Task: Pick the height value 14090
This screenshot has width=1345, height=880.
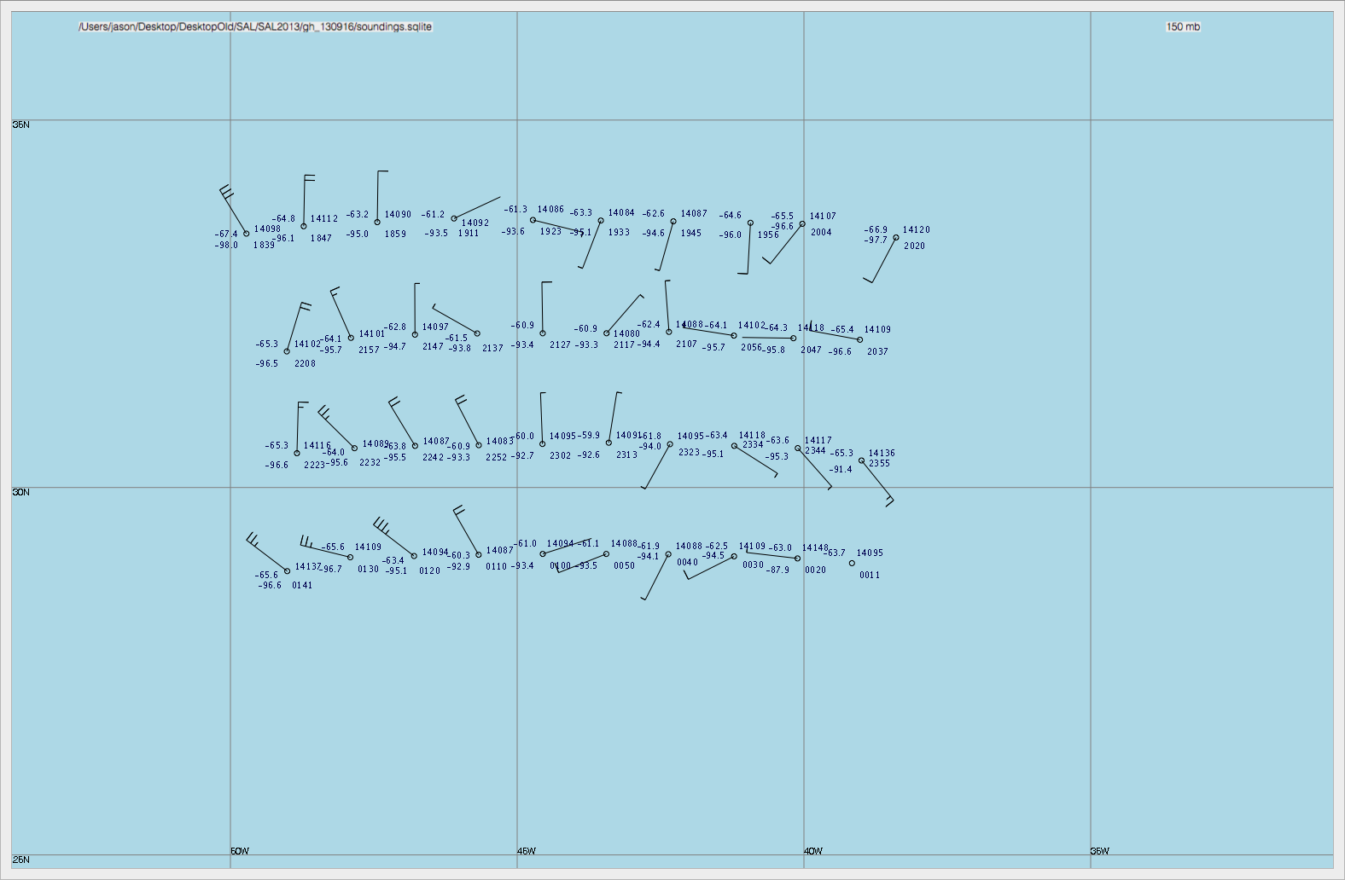Action: 398,216
